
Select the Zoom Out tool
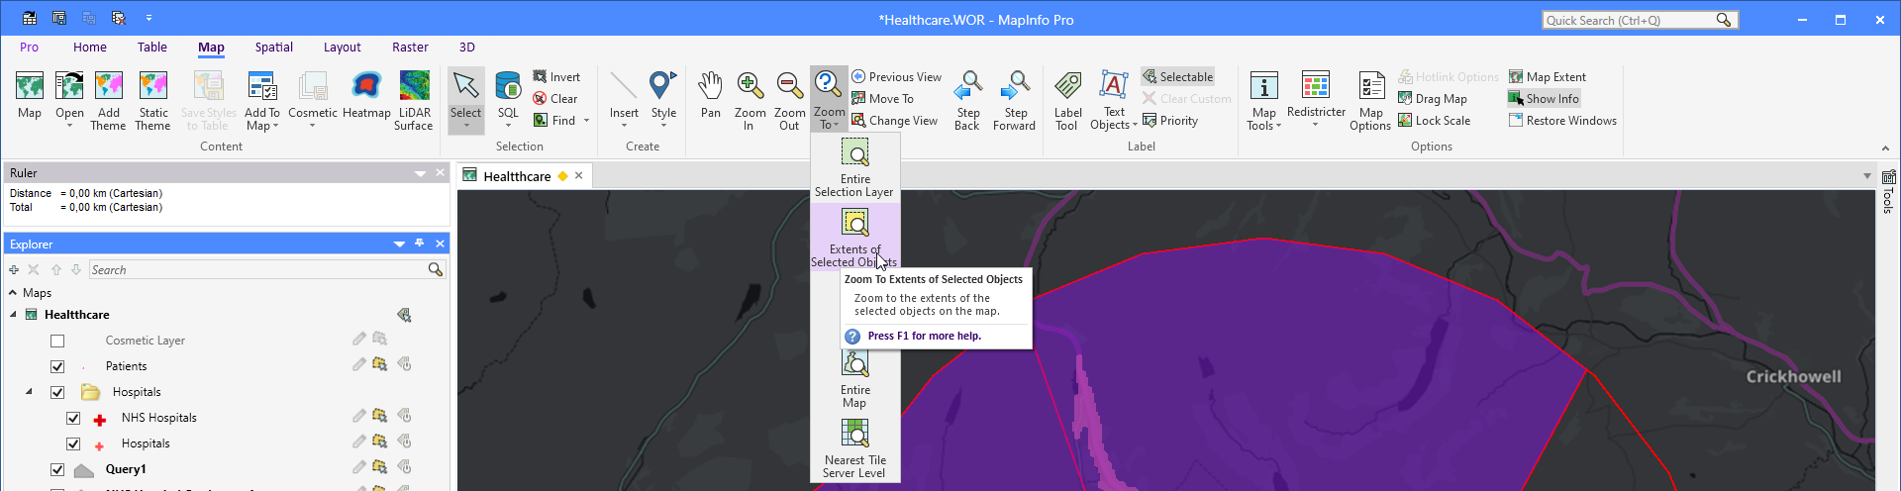[789, 100]
